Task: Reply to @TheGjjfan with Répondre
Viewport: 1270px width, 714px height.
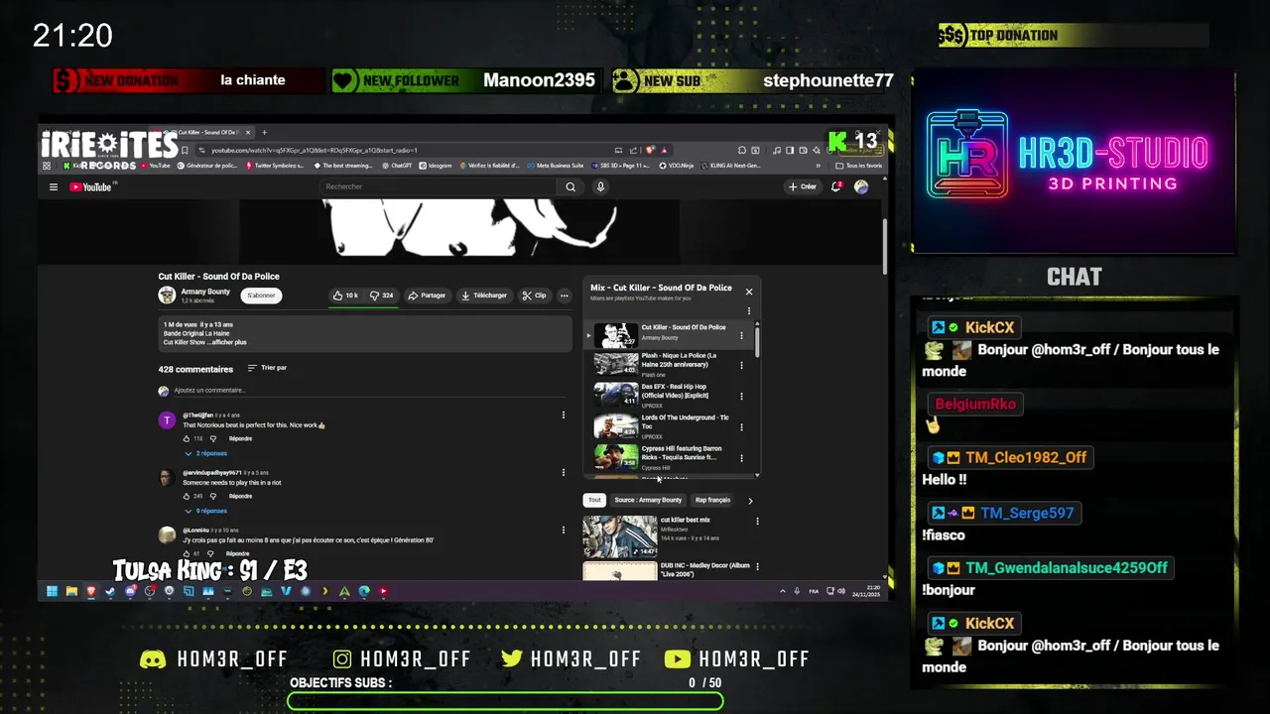Action: pyautogui.click(x=240, y=438)
